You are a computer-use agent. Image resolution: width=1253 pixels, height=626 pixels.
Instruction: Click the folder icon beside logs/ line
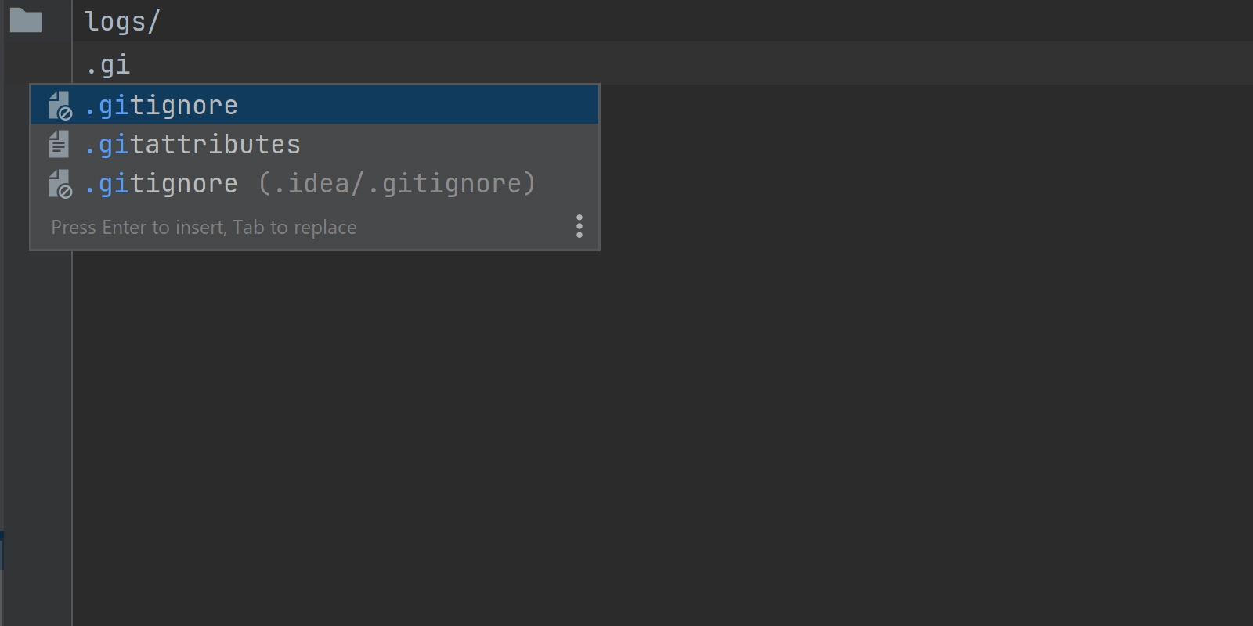(25, 20)
